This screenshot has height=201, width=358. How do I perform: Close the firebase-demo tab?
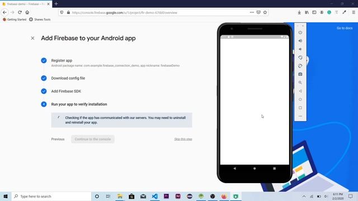(49, 4)
